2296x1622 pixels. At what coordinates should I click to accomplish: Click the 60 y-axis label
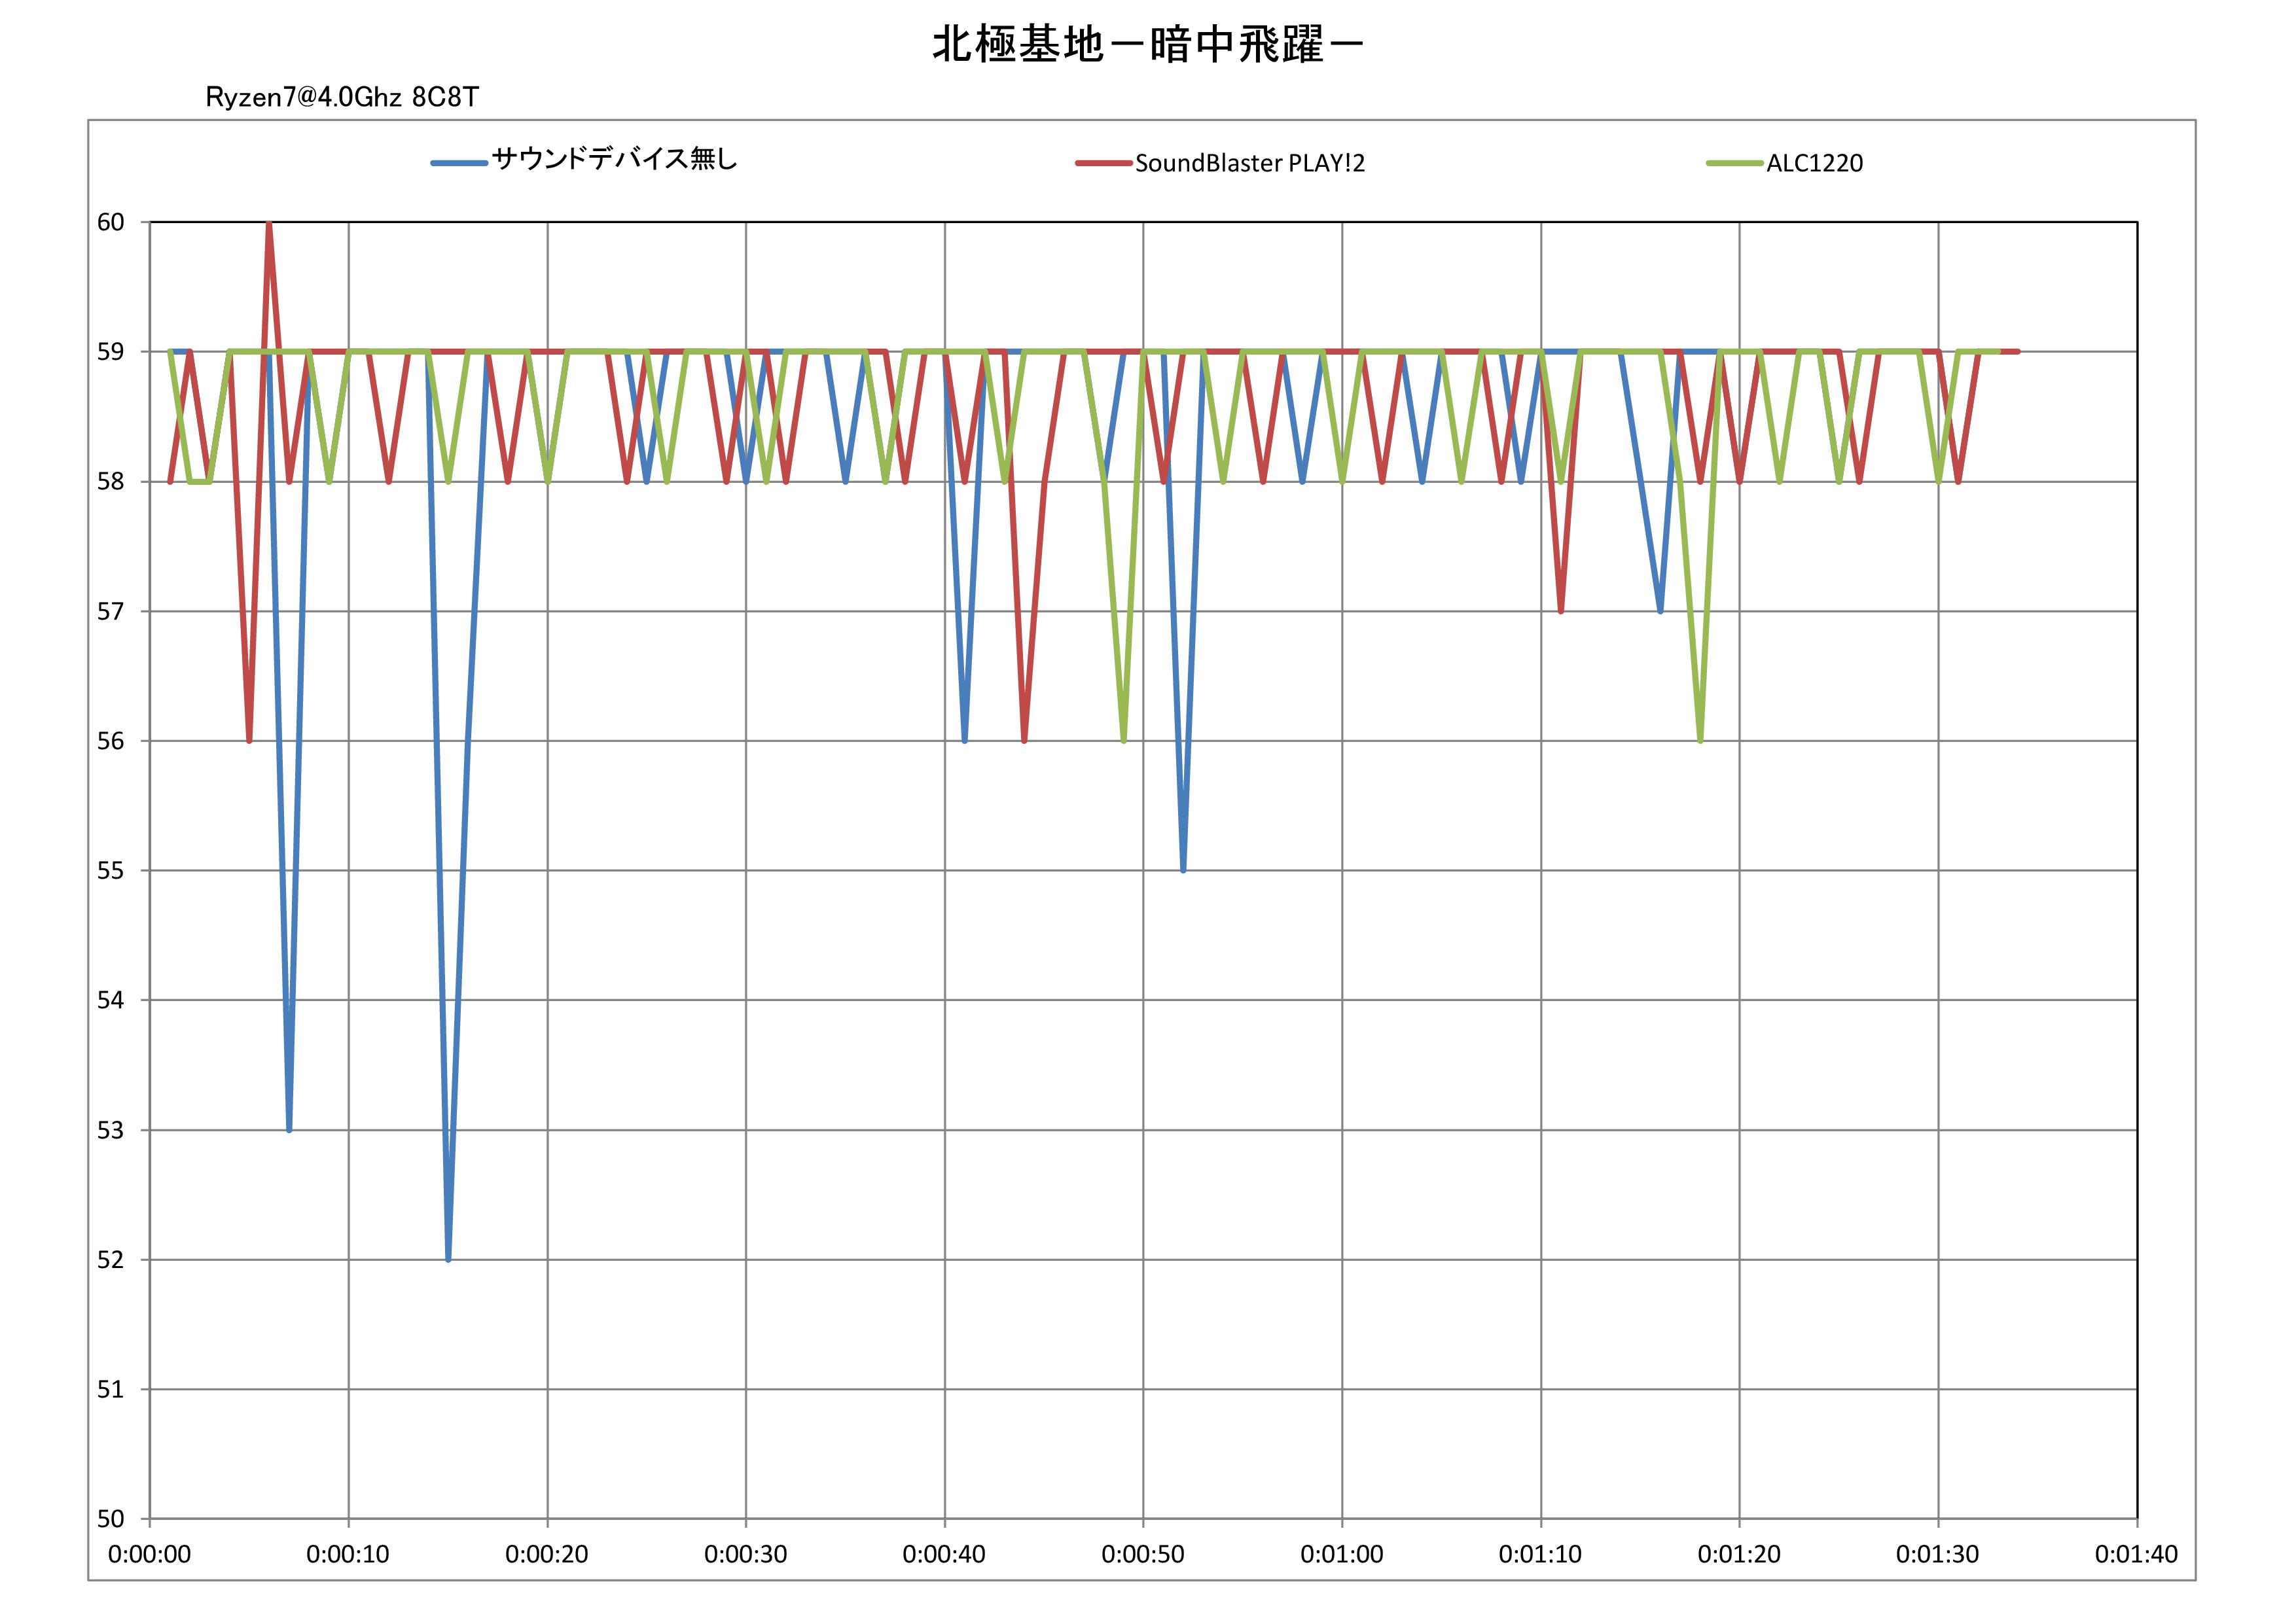[110, 222]
